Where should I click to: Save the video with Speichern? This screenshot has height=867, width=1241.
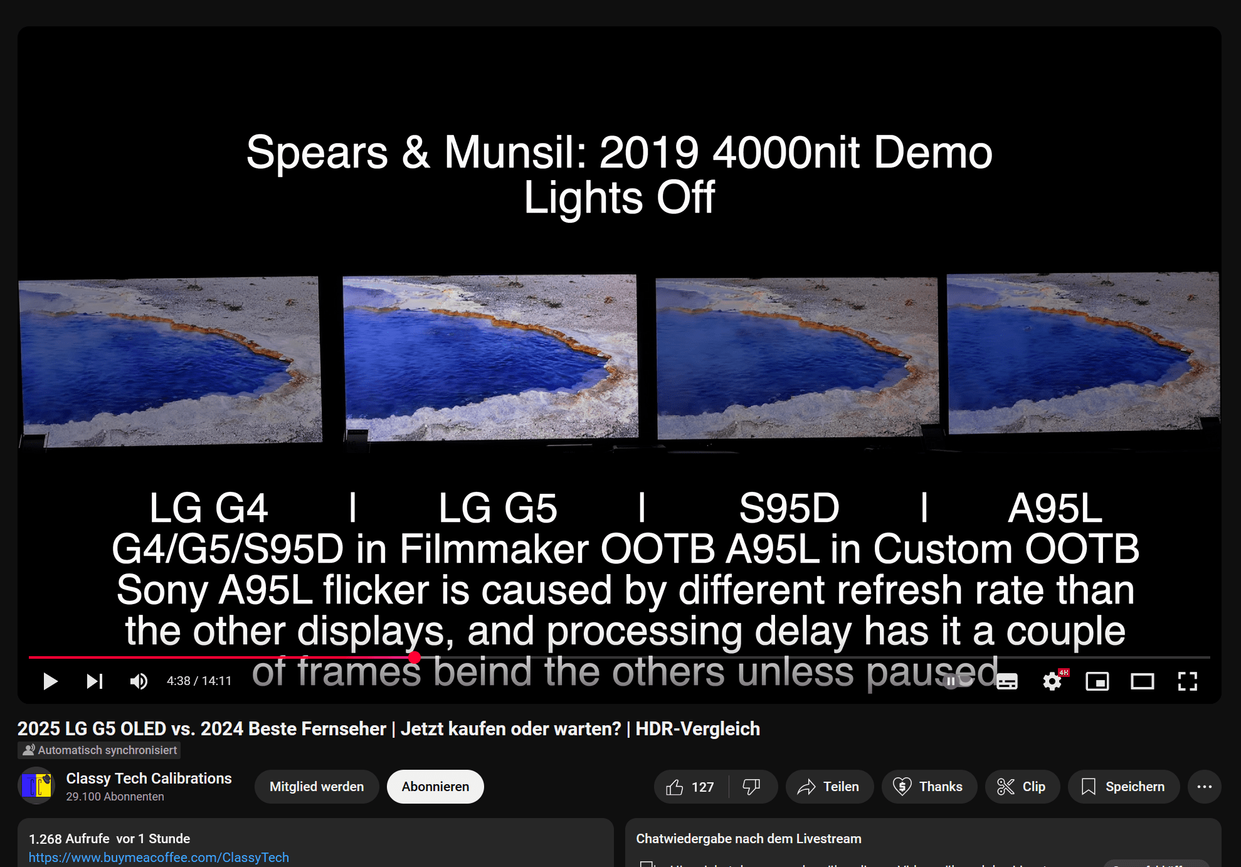click(x=1124, y=787)
